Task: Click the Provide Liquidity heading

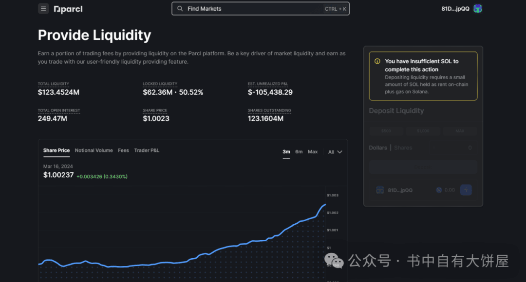Action: [94, 35]
